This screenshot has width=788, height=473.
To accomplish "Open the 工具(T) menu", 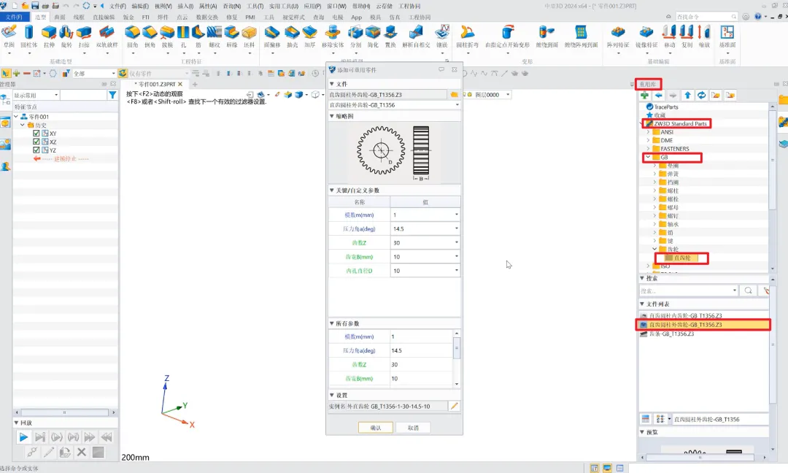I will coord(255,6).
